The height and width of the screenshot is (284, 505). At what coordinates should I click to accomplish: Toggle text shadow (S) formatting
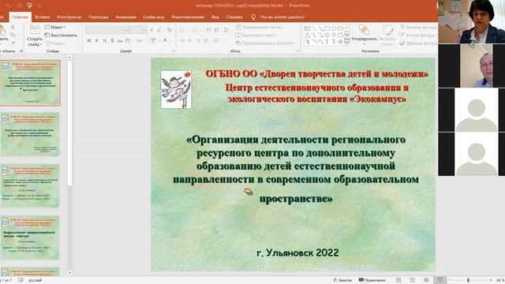[112, 40]
